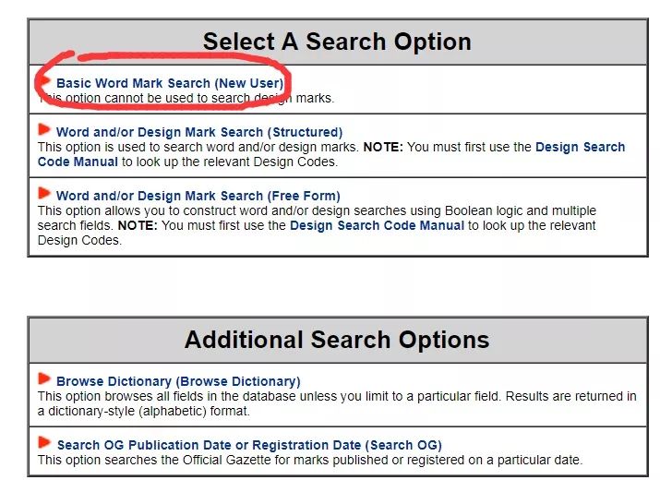Click the 'cannot be used to search design marks' text
The width and height of the screenshot is (660, 480).
(186, 98)
